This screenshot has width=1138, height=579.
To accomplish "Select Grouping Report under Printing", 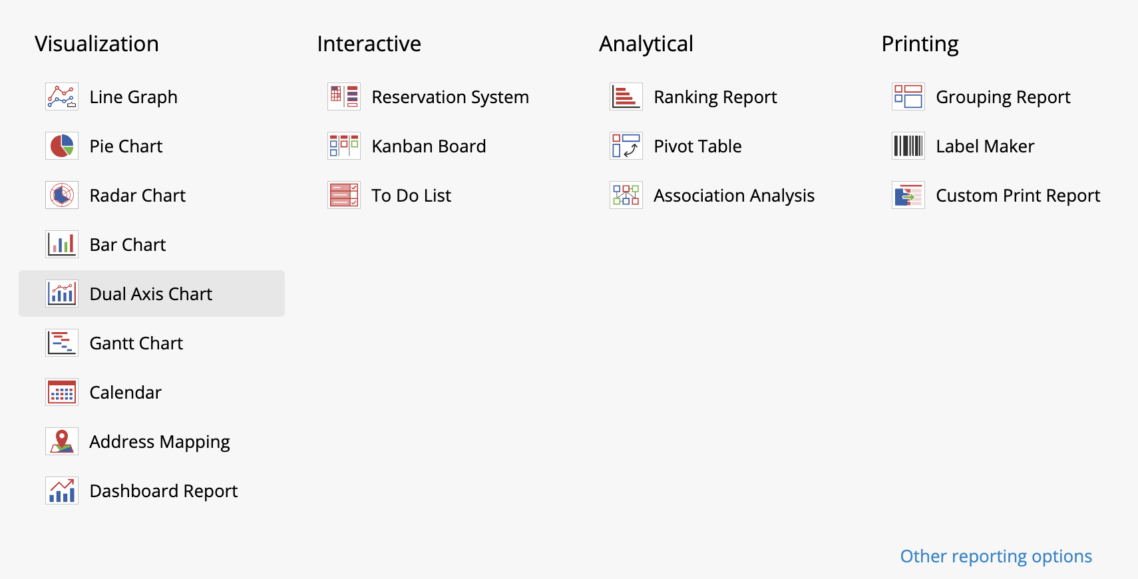I will click(x=1003, y=97).
